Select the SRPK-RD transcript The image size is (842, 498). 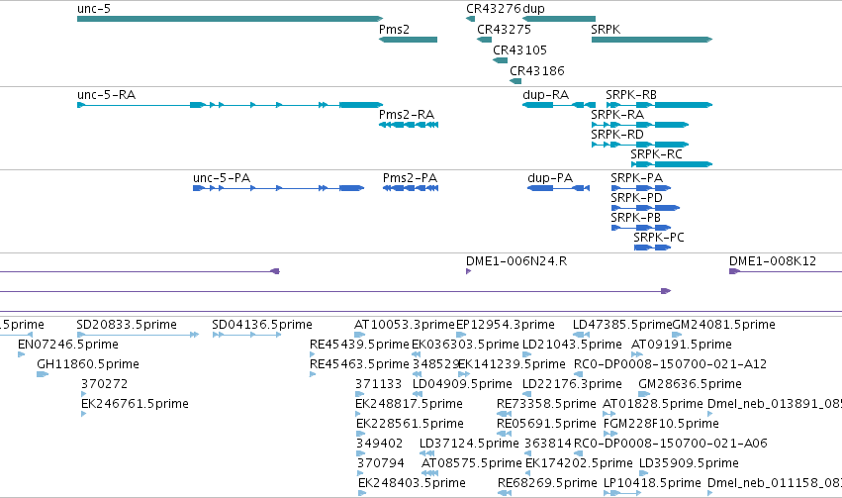click(x=639, y=145)
